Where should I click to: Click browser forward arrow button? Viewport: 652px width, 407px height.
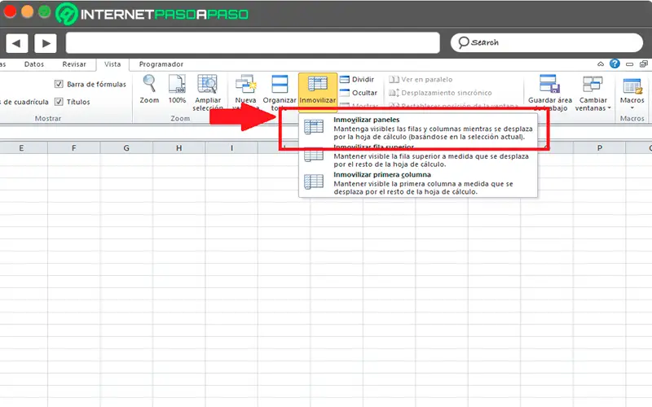46,43
